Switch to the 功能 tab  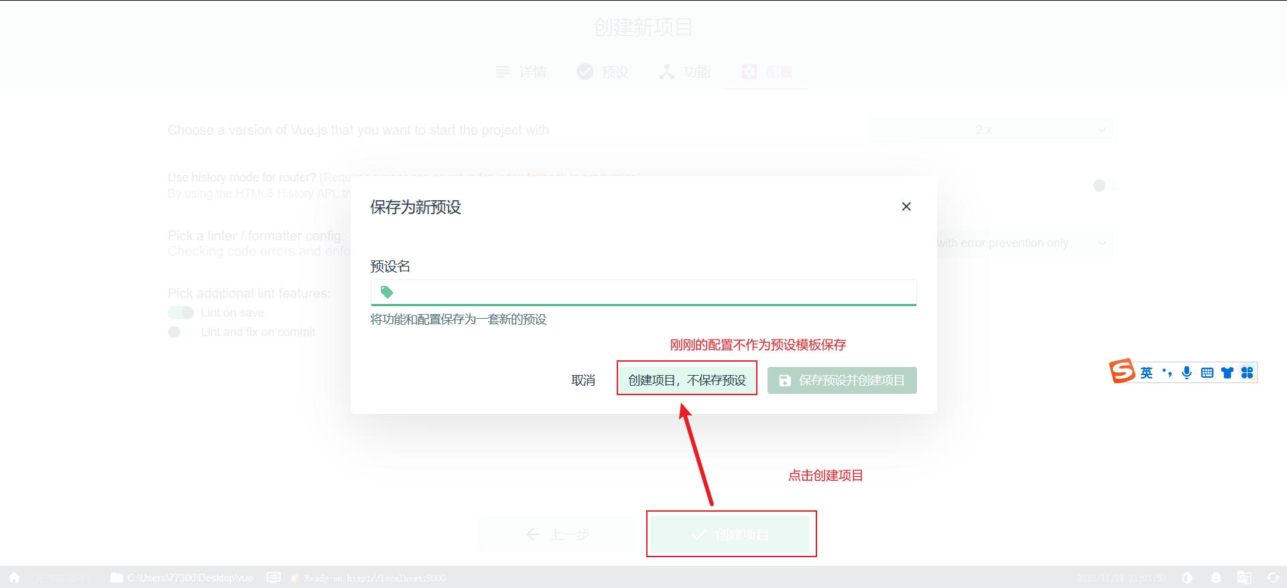684,72
